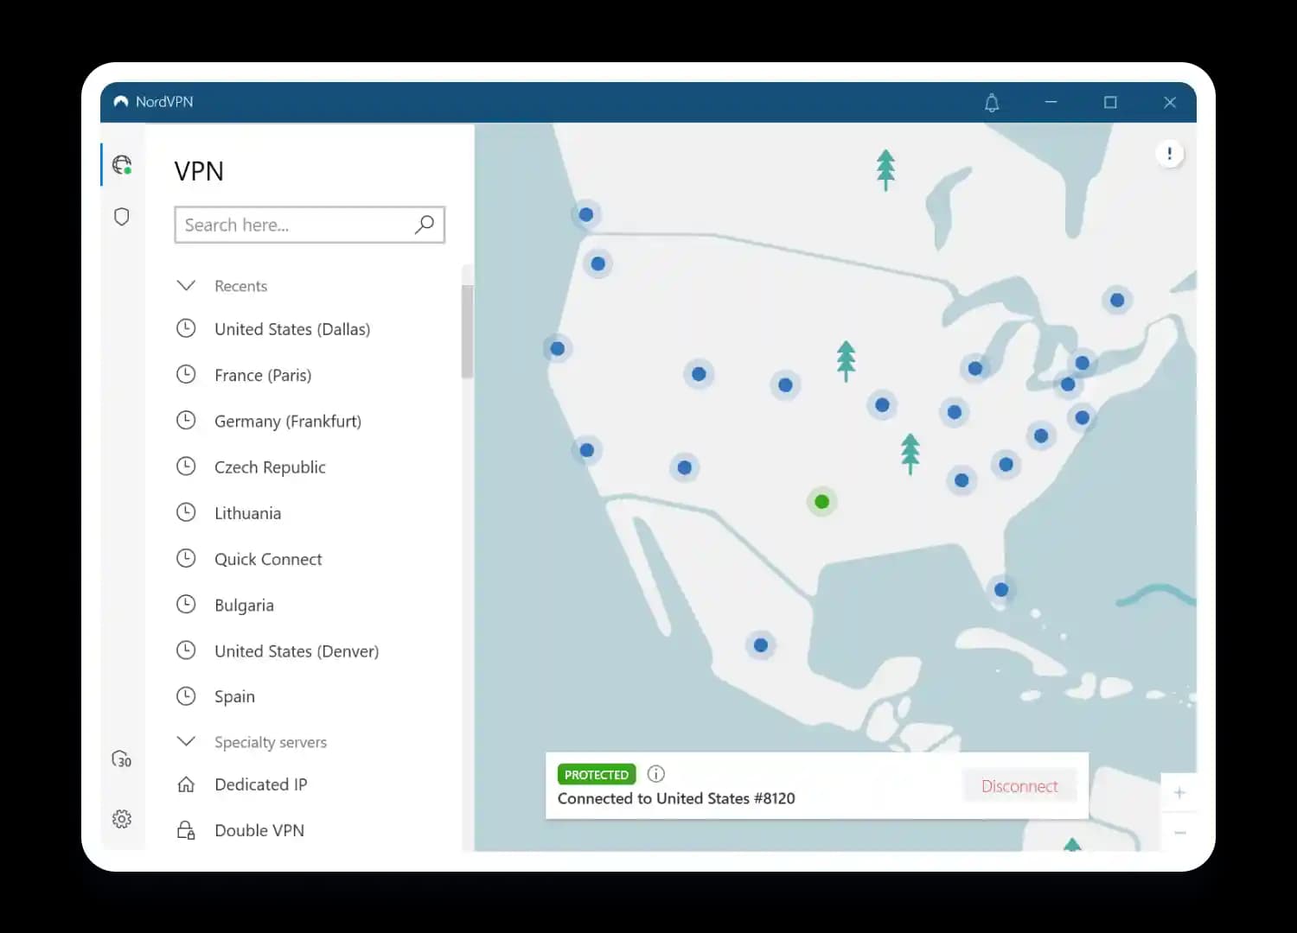Click the green connected server pin
Image resolution: width=1297 pixels, height=933 pixels.
pos(821,501)
